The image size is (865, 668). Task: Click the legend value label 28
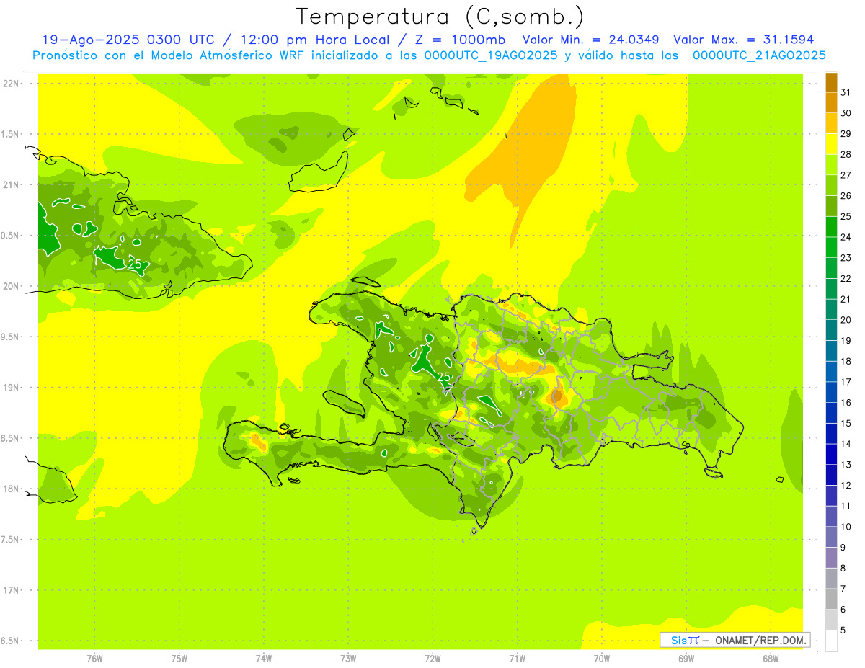(x=846, y=154)
